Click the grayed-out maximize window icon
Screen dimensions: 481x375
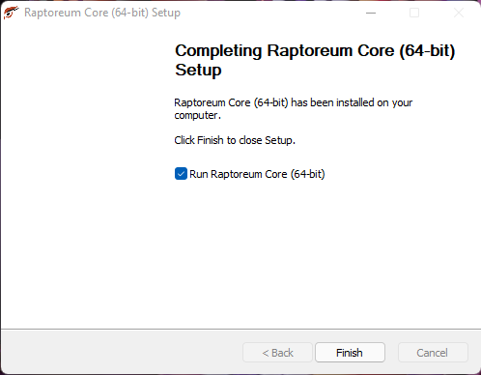coord(414,13)
